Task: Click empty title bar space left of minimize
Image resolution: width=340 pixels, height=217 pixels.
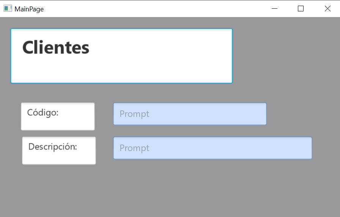Action: (x=152, y=8)
